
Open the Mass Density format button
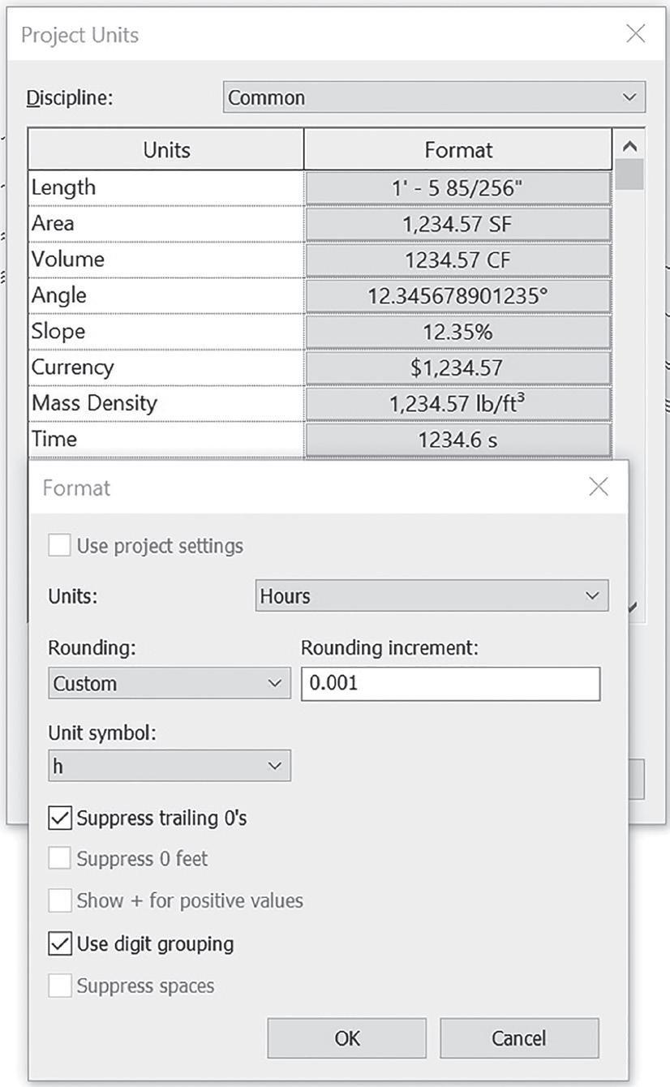point(457,403)
